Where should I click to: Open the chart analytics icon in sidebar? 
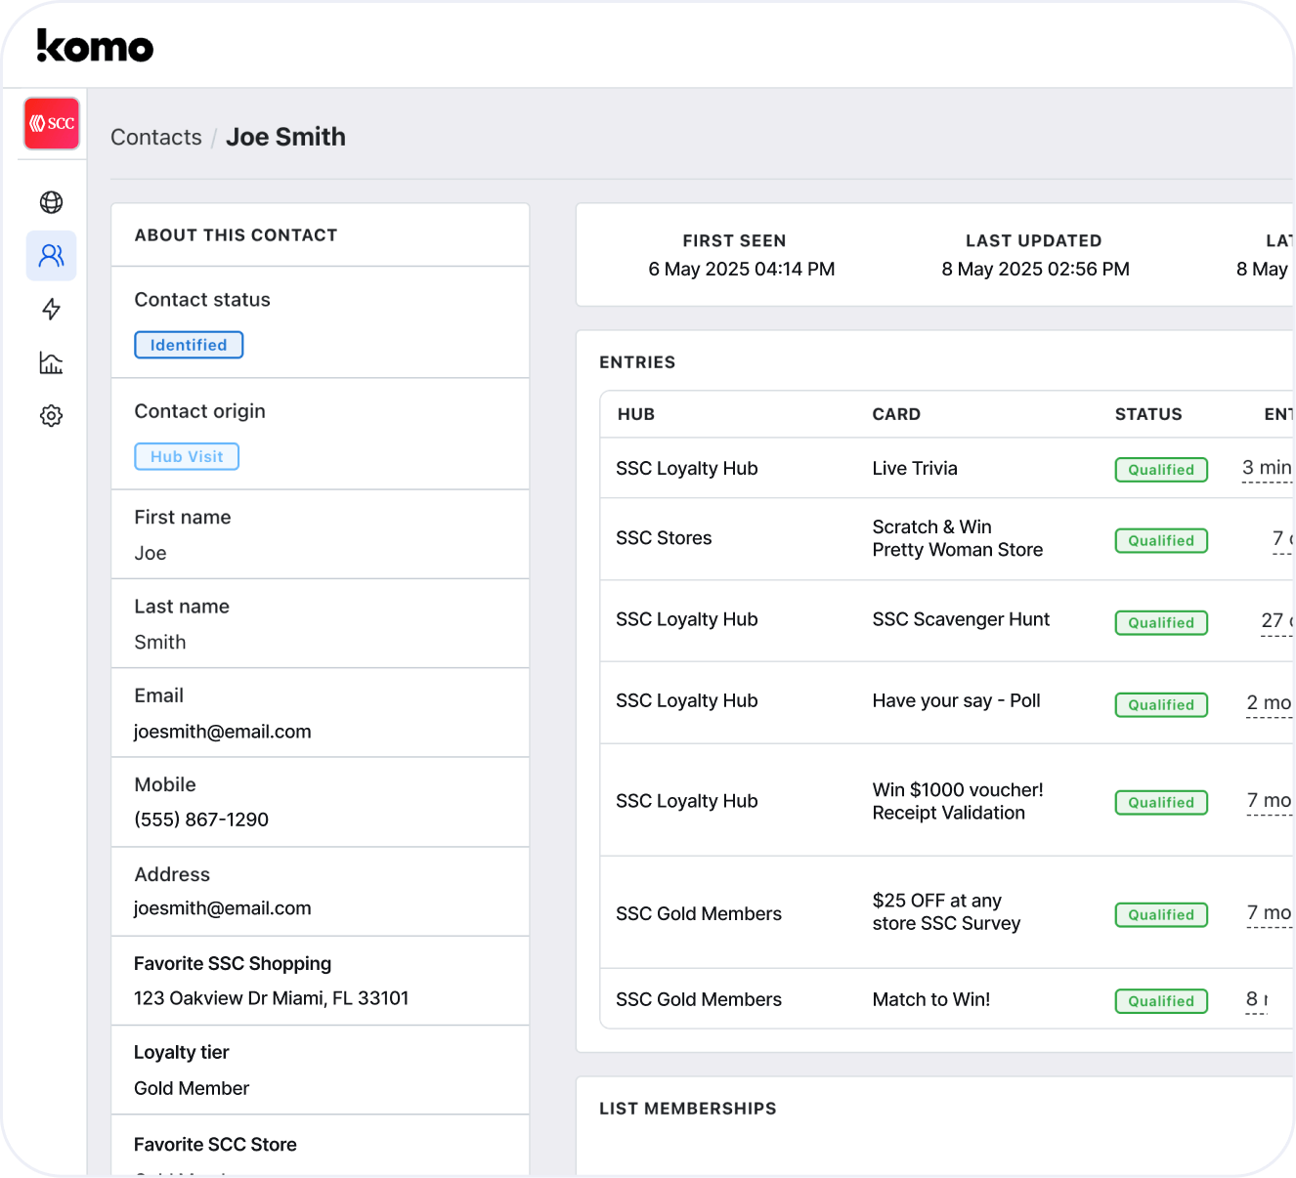tap(52, 363)
